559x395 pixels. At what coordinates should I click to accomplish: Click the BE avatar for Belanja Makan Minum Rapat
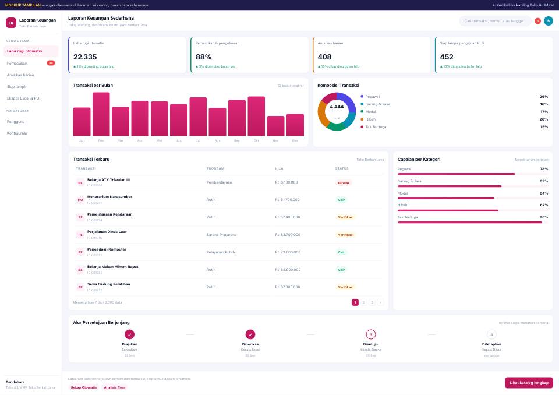(x=80, y=270)
